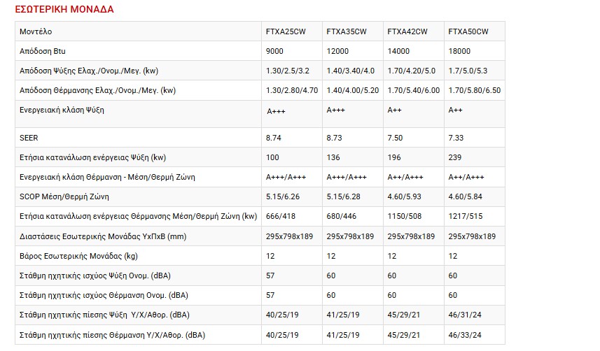
Task: Click the annual cooling consumption value 239
Action: coord(454,157)
